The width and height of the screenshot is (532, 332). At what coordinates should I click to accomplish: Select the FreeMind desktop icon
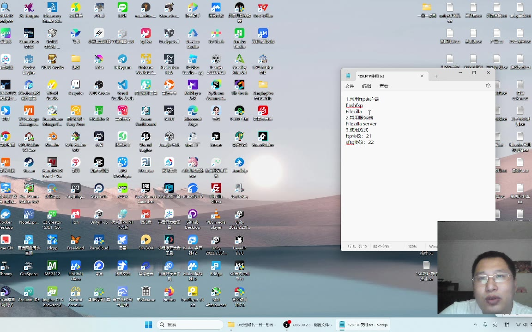point(76,242)
